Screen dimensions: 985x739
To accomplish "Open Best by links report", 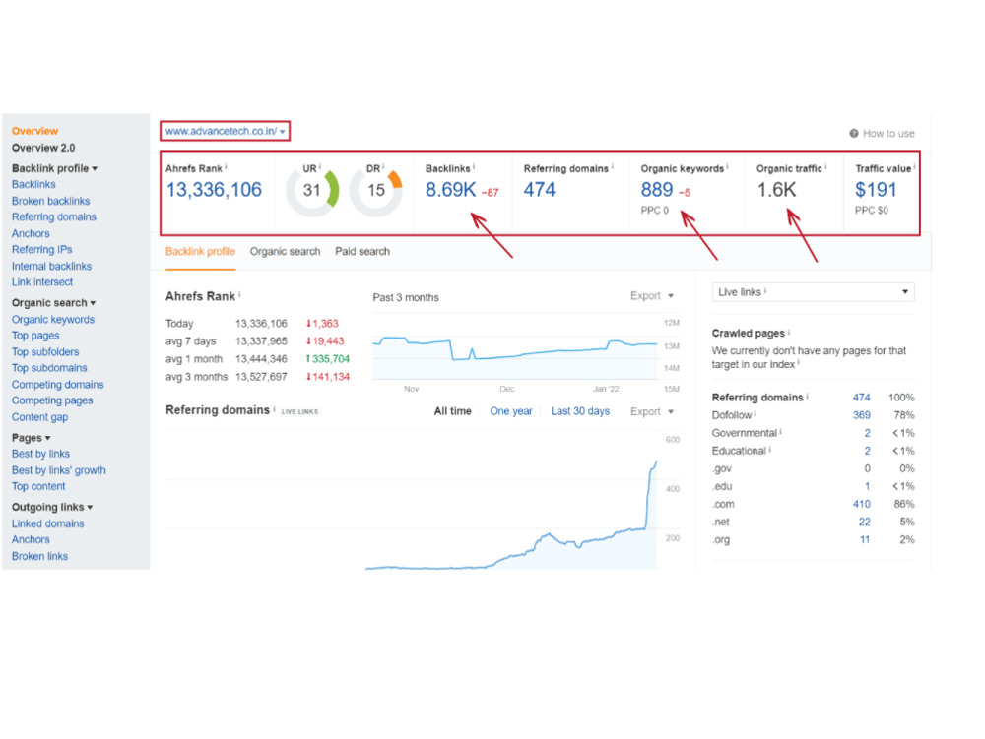I will 40,454.
